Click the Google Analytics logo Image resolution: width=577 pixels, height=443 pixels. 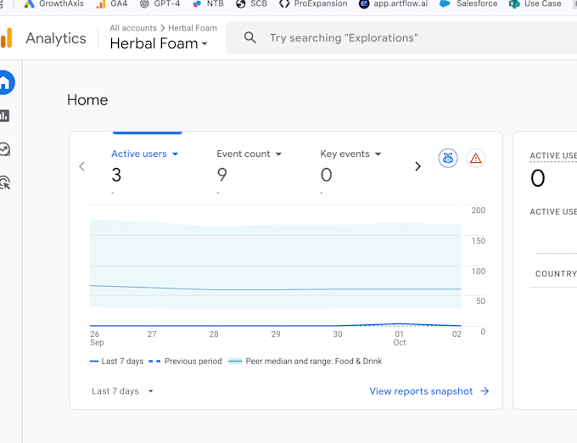coord(7,38)
